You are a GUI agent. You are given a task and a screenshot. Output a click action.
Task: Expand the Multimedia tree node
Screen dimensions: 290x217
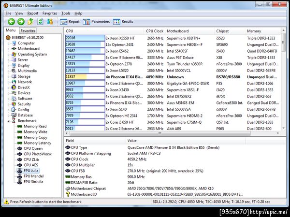[x=8, y=72]
